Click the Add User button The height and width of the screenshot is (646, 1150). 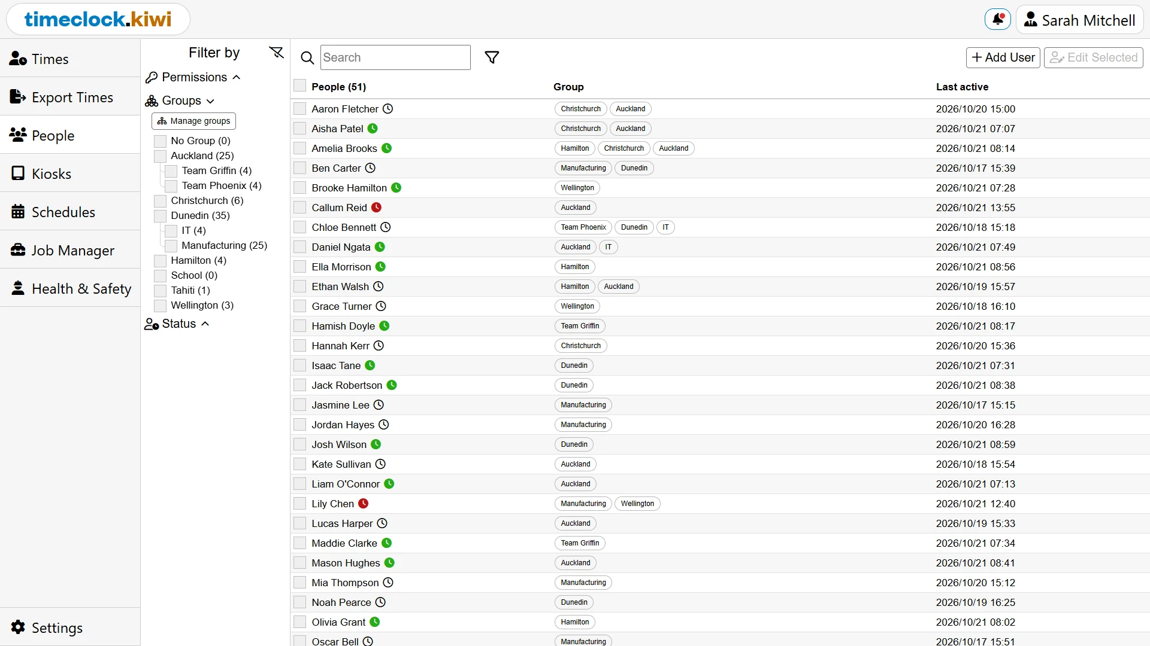[x=1003, y=57]
